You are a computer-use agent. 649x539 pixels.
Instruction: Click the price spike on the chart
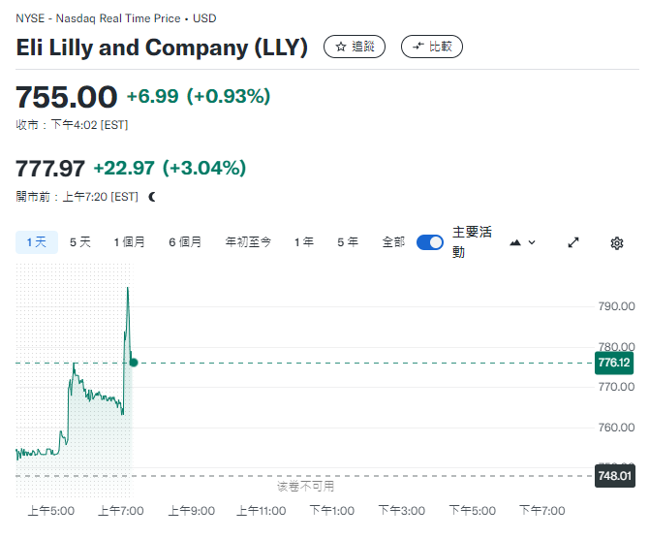tap(127, 289)
